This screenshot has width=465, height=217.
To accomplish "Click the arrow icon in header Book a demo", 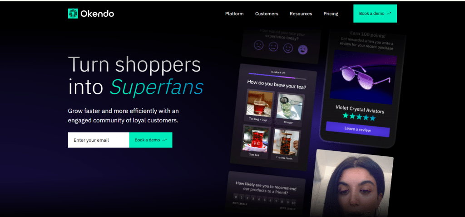I will point(389,14).
